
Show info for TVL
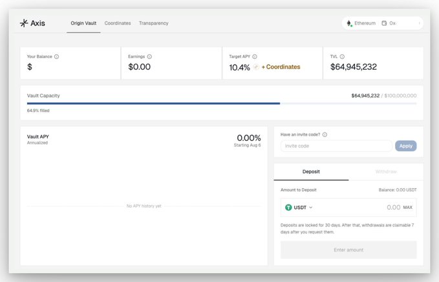[342, 56]
